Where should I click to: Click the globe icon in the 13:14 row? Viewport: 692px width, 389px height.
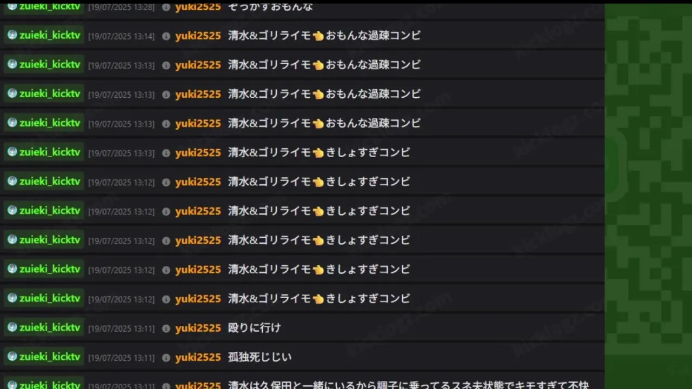pyautogui.click(x=12, y=35)
